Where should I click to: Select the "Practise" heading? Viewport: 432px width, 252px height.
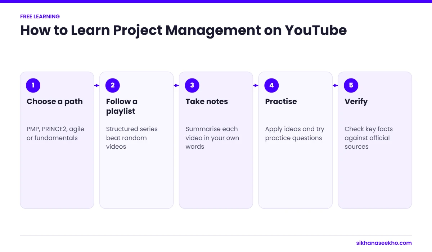(281, 102)
